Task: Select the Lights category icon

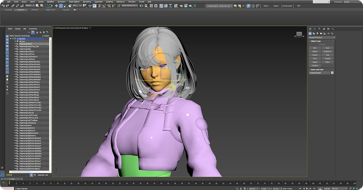Action: click(x=318, y=33)
